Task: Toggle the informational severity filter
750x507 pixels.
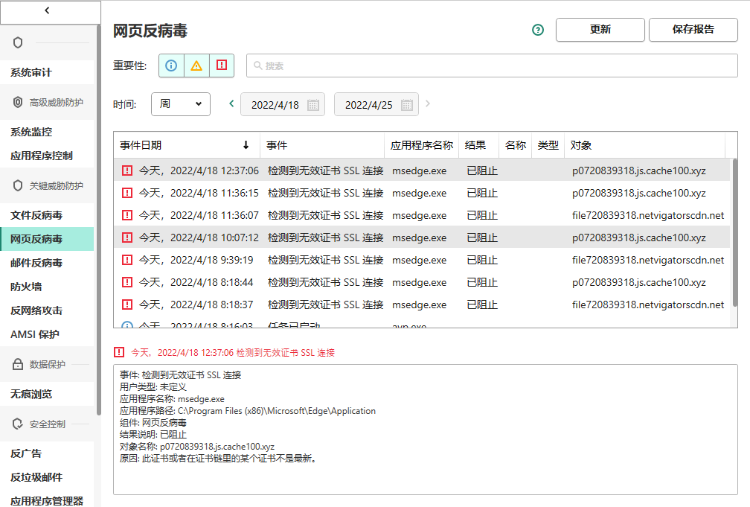Action: [x=171, y=66]
